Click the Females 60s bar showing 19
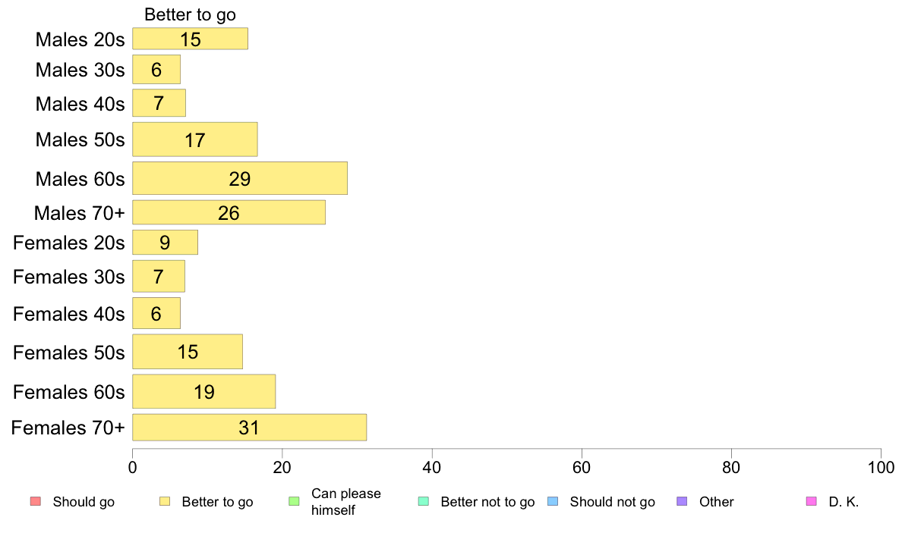902x558 pixels. tap(203, 391)
